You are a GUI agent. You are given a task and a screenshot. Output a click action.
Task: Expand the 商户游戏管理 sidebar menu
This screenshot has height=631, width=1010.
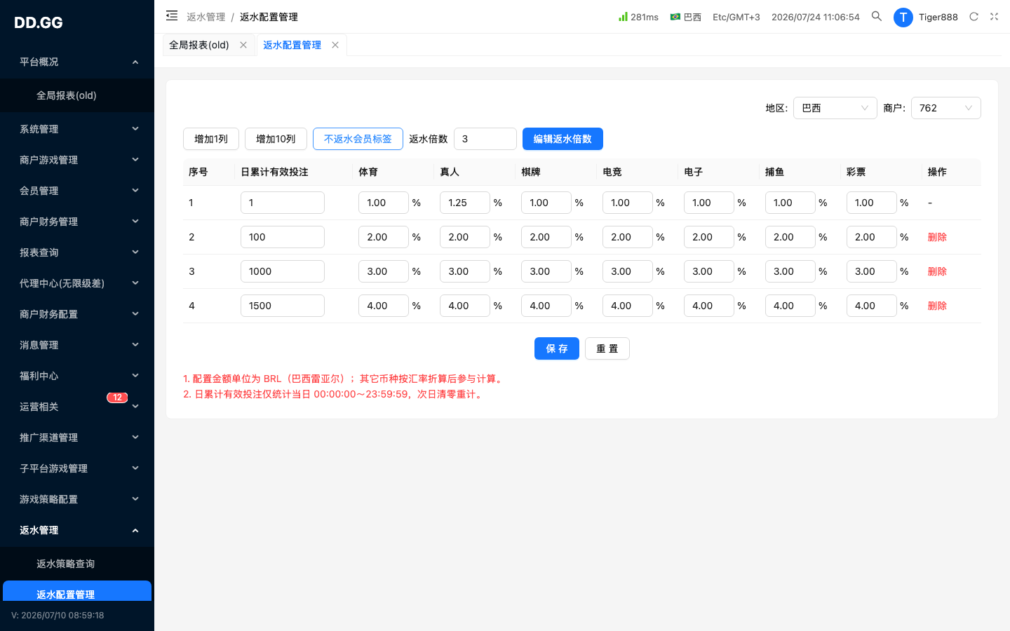pos(77,160)
